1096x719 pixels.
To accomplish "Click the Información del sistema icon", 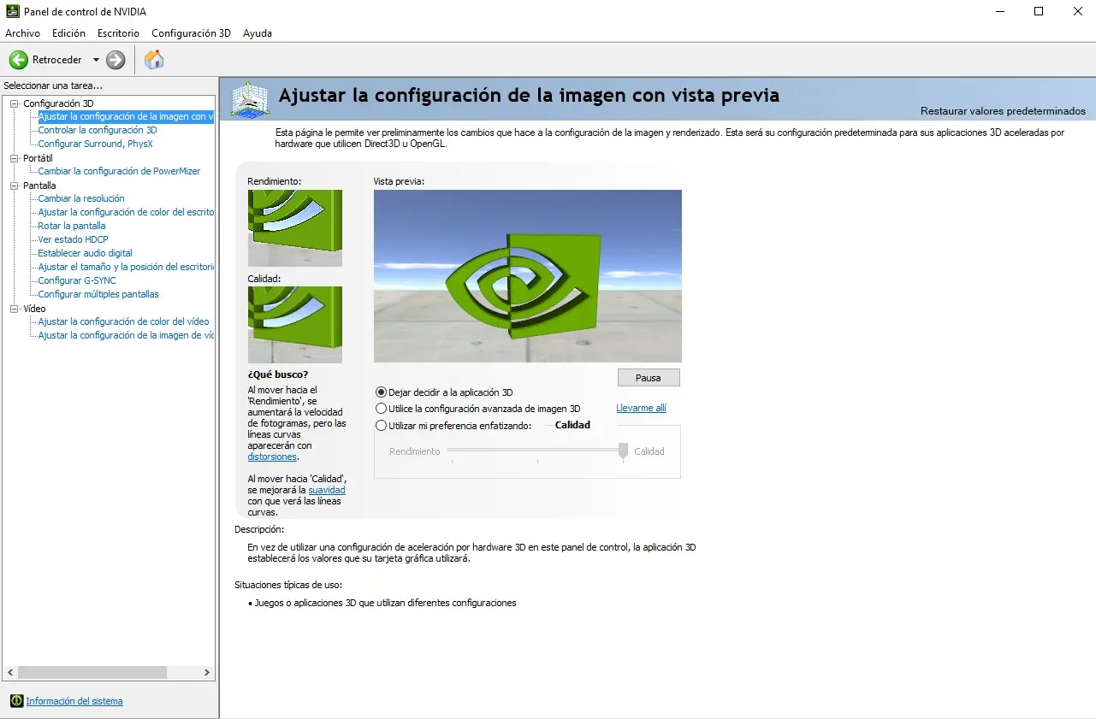I will pos(16,701).
